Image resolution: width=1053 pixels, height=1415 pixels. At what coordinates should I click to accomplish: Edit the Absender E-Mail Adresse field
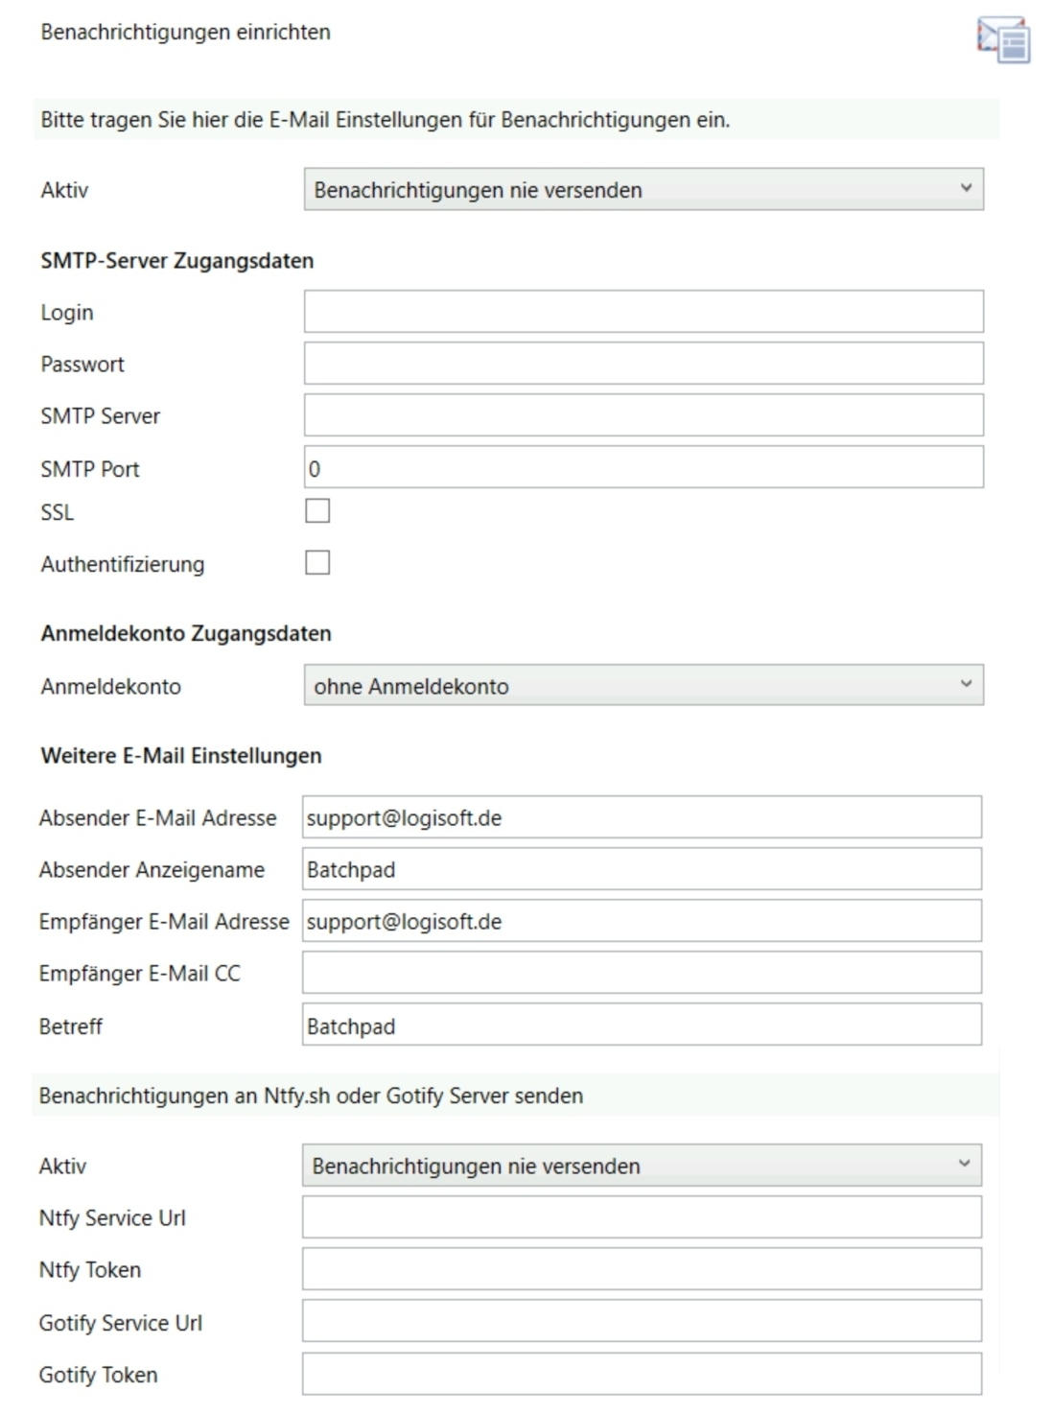point(641,817)
